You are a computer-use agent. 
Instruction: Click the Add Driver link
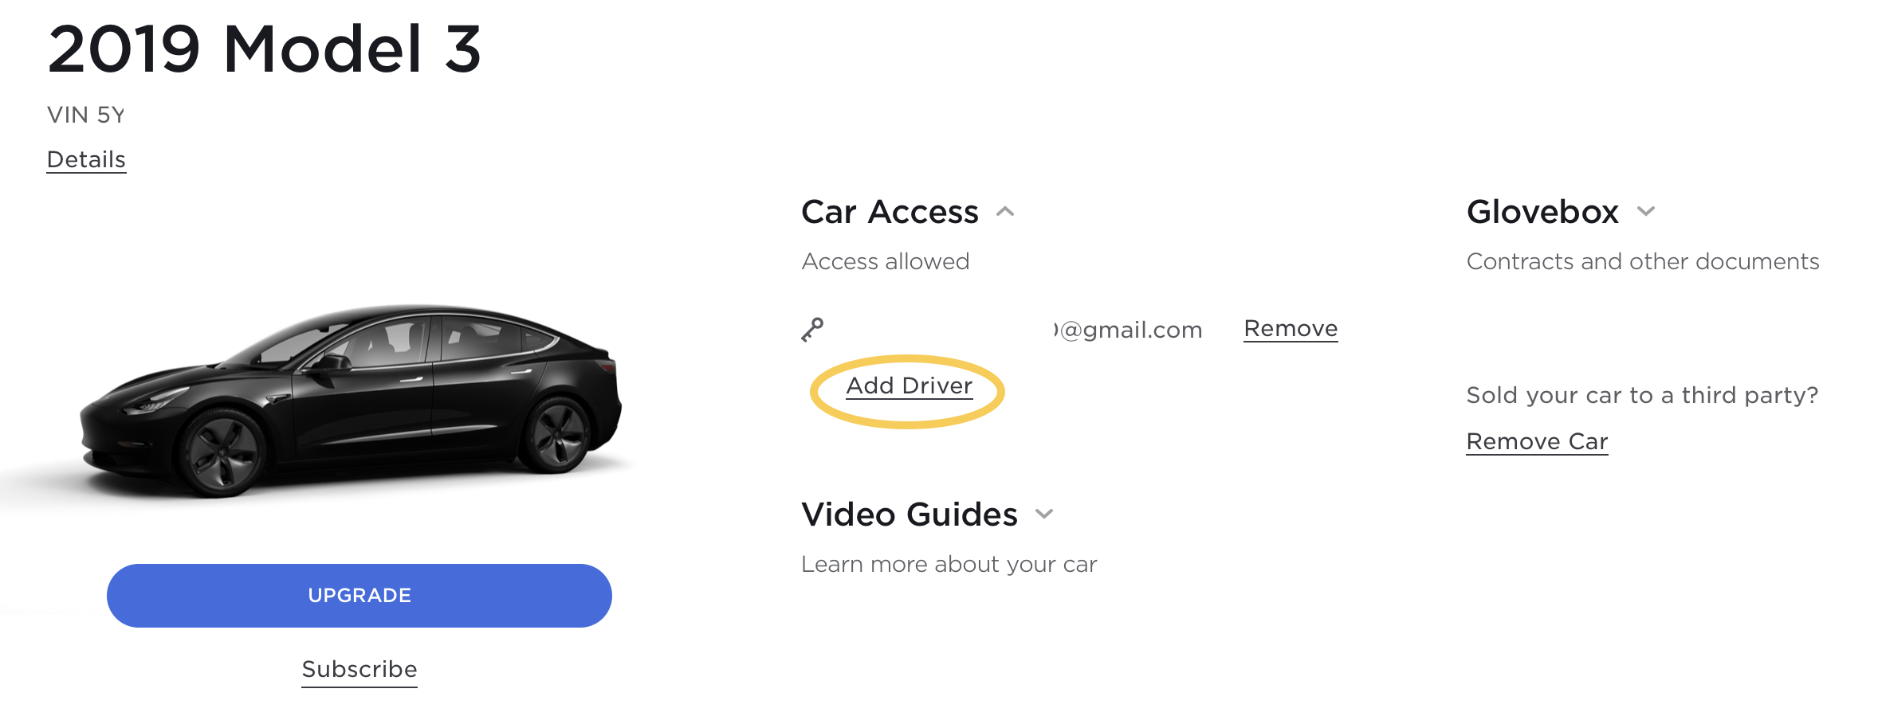click(x=909, y=386)
